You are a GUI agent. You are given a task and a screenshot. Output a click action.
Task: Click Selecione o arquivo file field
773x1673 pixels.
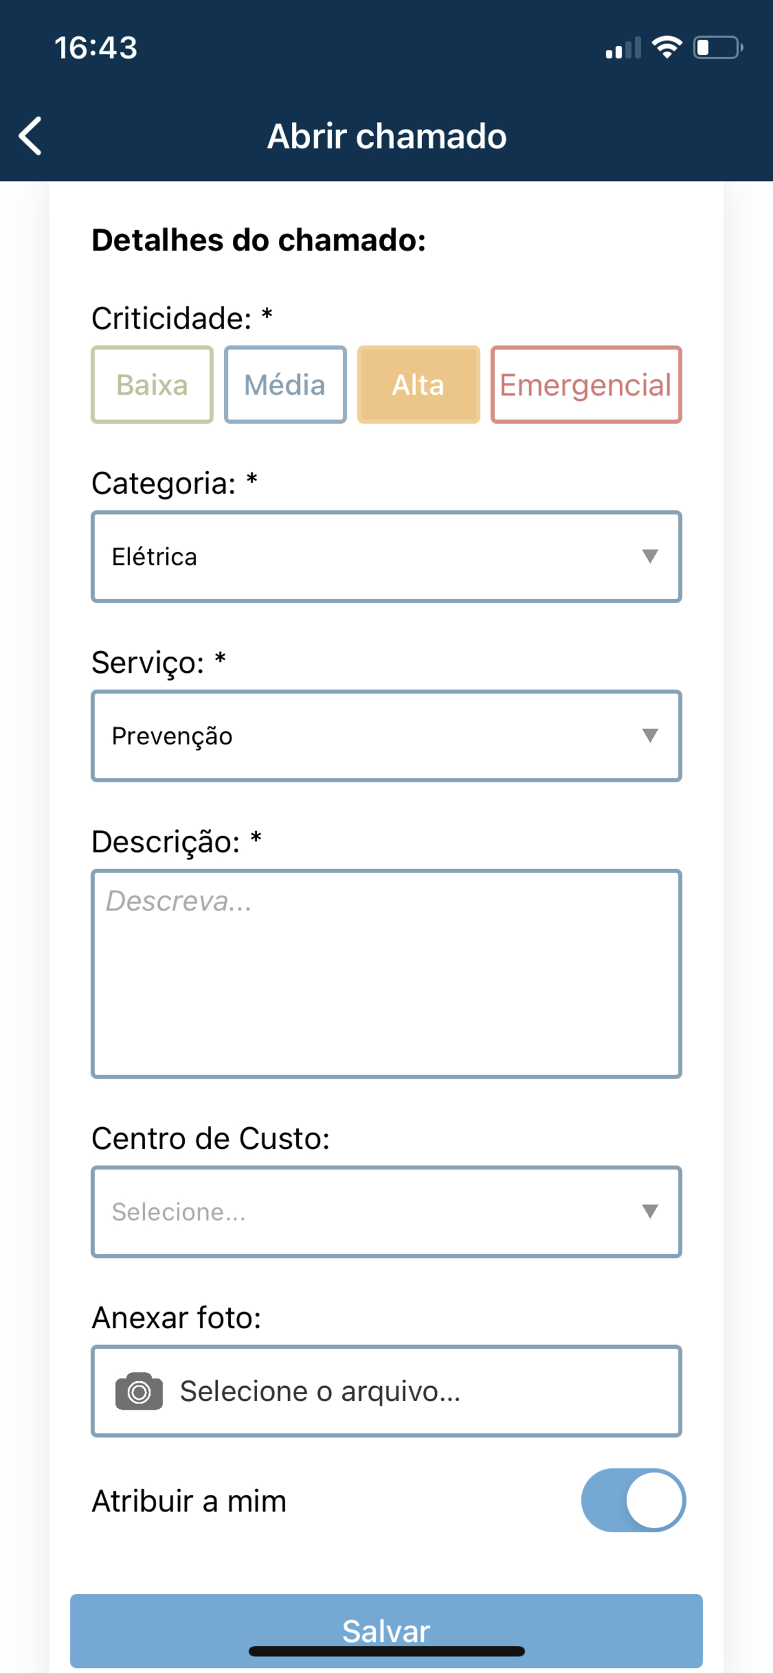click(x=386, y=1391)
